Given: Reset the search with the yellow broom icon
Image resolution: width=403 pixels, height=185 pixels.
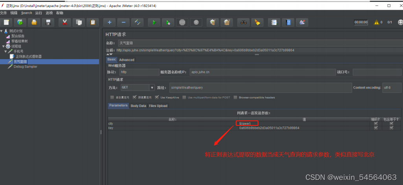Looking at the screenshot, I should [x=258, y=23].
